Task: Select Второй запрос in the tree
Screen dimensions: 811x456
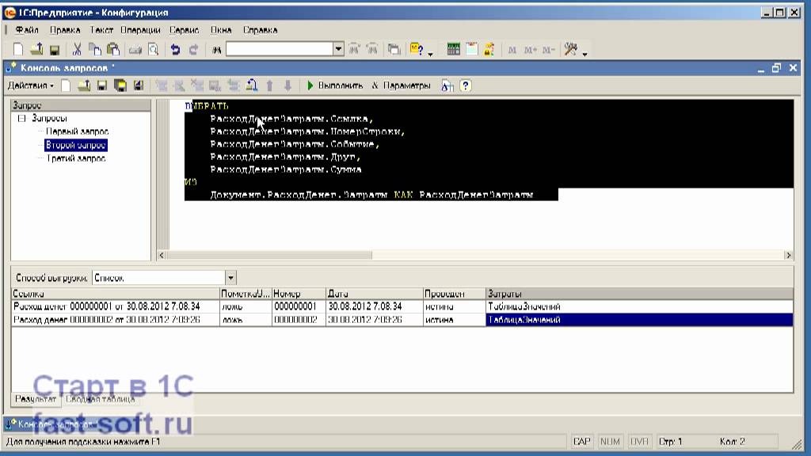Action: click(75, 146)
